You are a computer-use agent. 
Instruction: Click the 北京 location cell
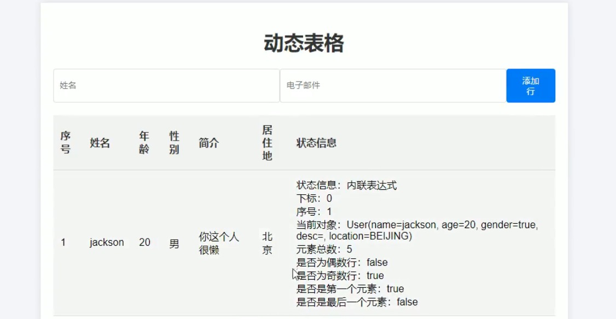point(267,243)
